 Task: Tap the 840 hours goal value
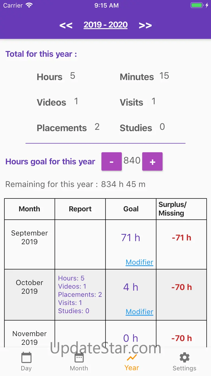132,160
